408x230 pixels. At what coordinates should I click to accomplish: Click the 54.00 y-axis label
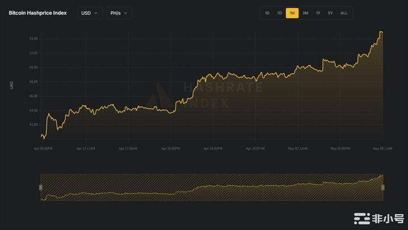tap(33, 39)
